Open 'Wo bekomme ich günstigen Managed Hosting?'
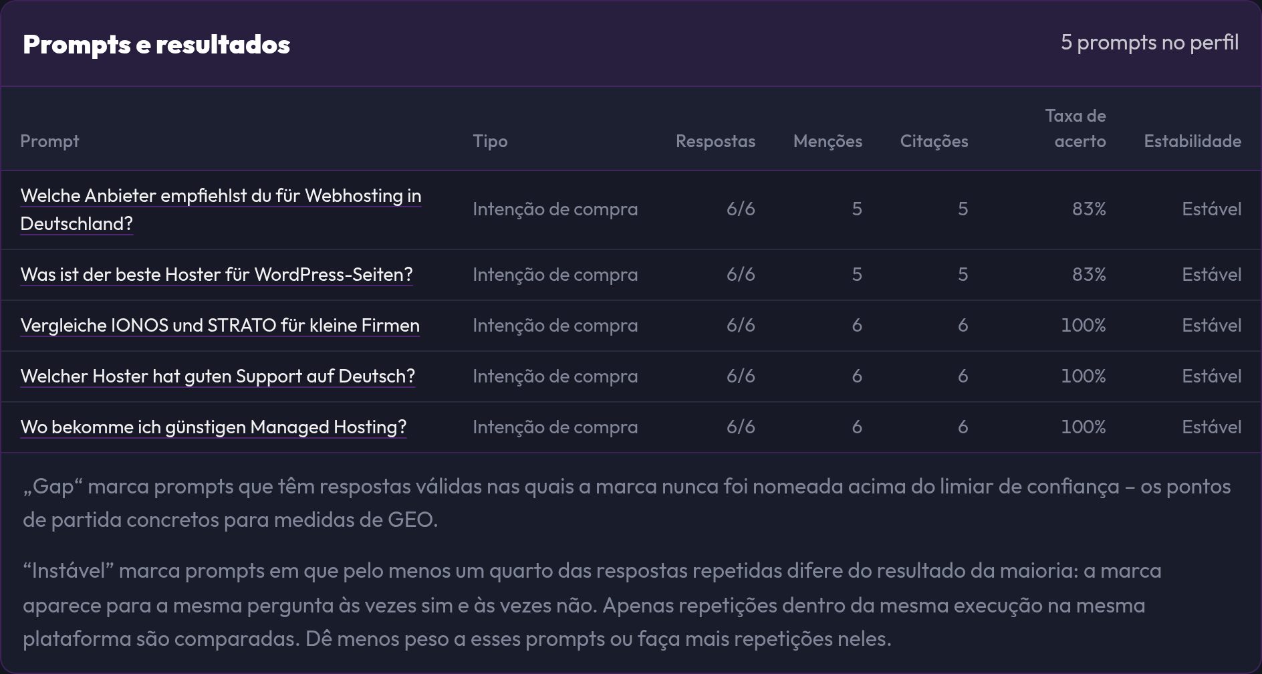 pyautogui.click(x=213, y=427)
